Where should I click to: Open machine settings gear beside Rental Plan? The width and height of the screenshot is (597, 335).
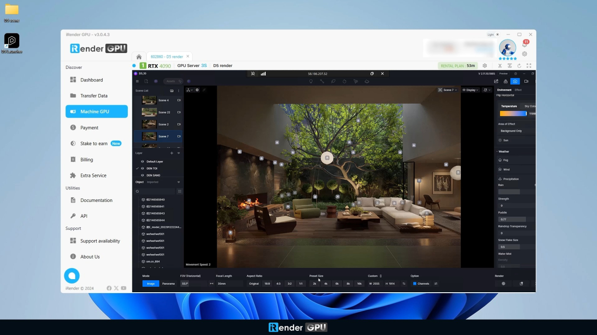(485, 66)
